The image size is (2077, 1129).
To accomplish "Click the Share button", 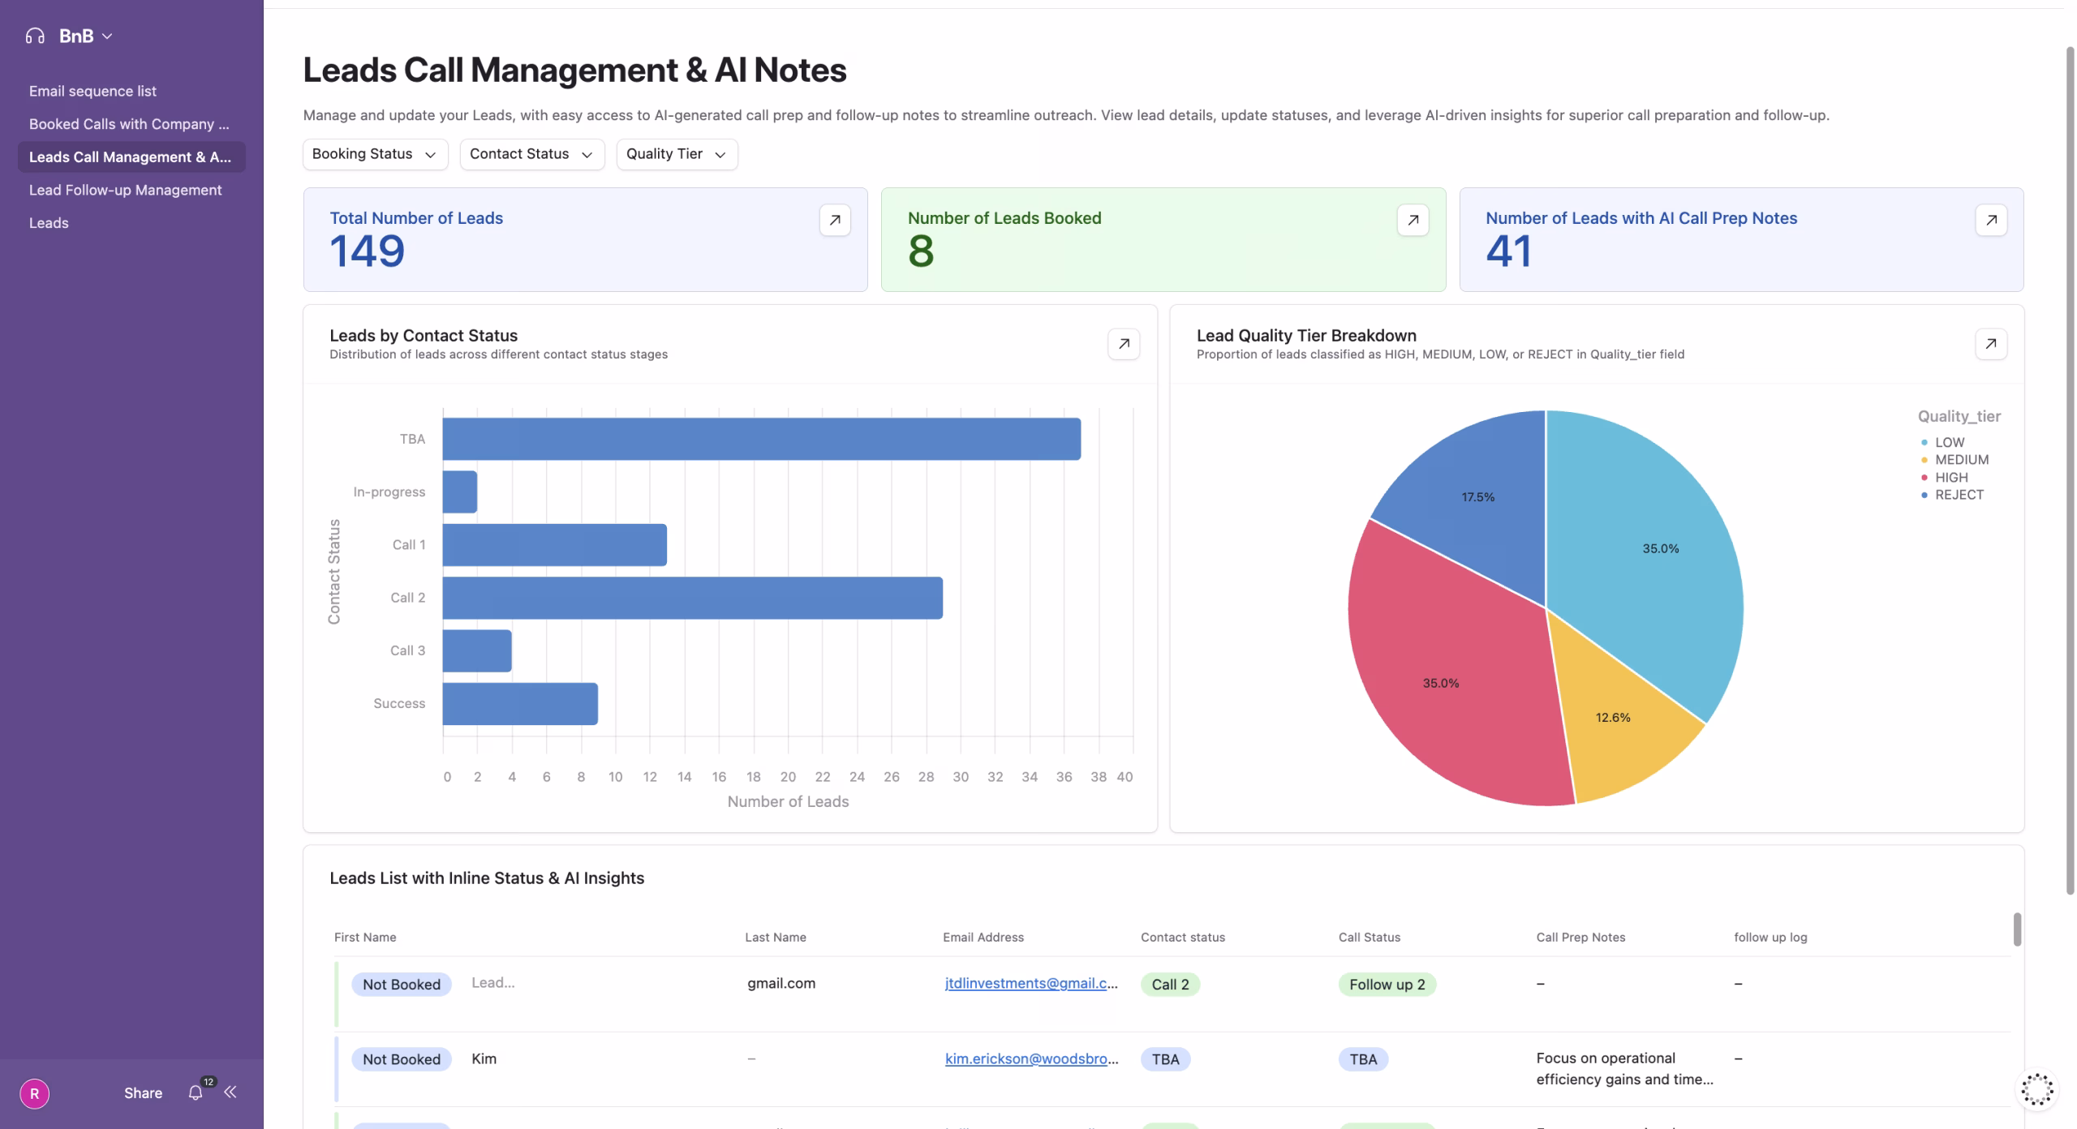I will tap(143, 1093).
